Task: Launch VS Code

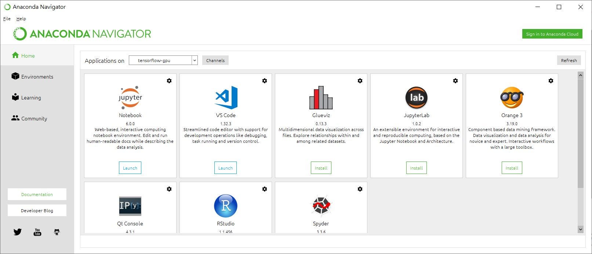Action: tap(225, 168)
